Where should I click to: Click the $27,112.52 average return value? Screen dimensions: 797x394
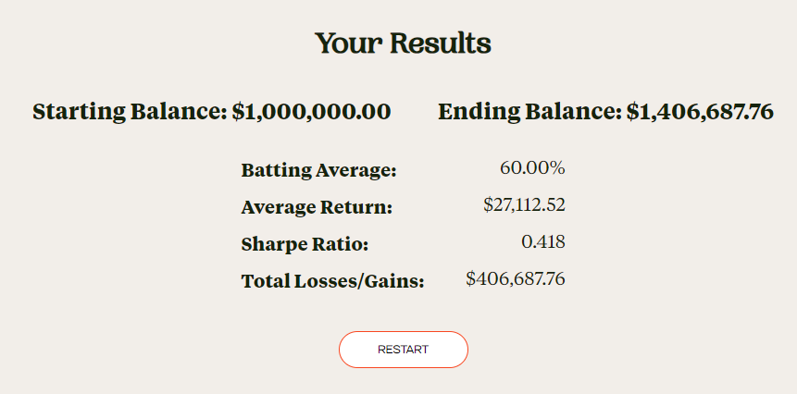tap(524, 205)
